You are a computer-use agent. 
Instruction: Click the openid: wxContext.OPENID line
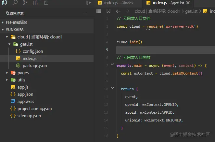[152, 105]
